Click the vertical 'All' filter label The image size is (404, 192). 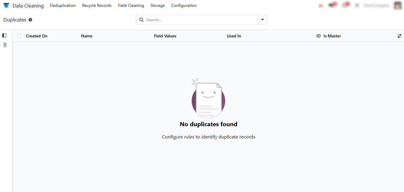pos(5,45)
